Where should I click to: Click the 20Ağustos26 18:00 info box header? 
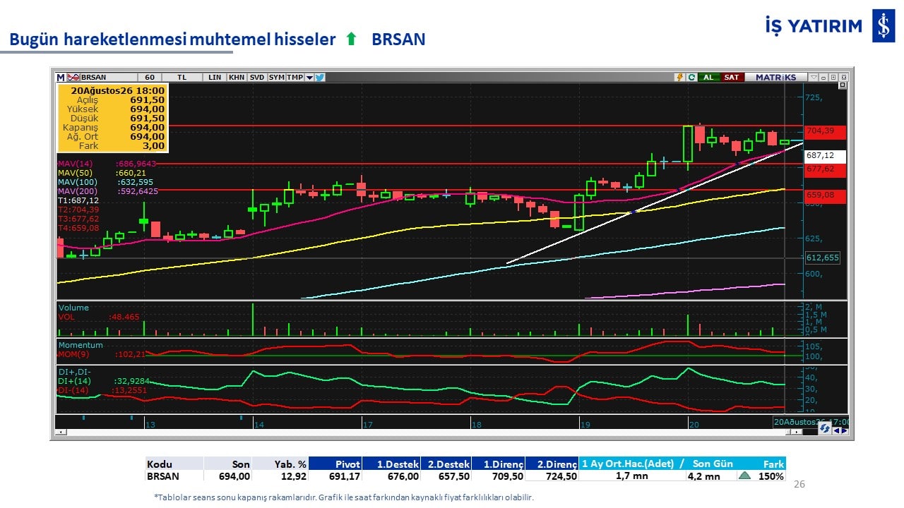(x=117, y=90)
